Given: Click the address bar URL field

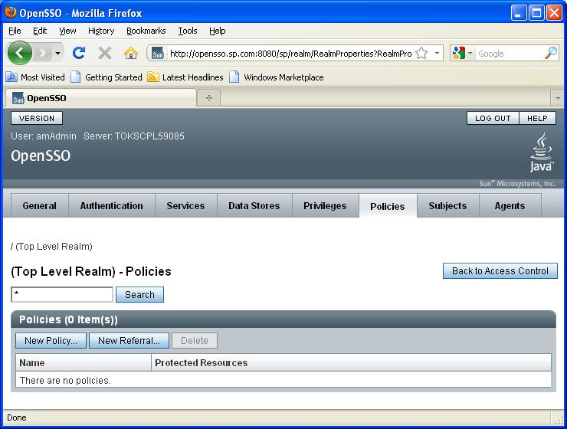Looking at the screenshot, I should point(290,54).
